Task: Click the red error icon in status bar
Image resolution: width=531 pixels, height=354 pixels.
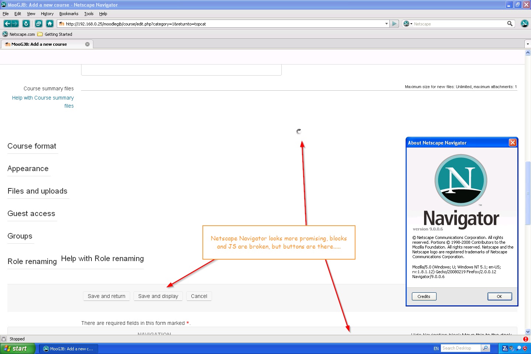Action: (x=525, y=339)
